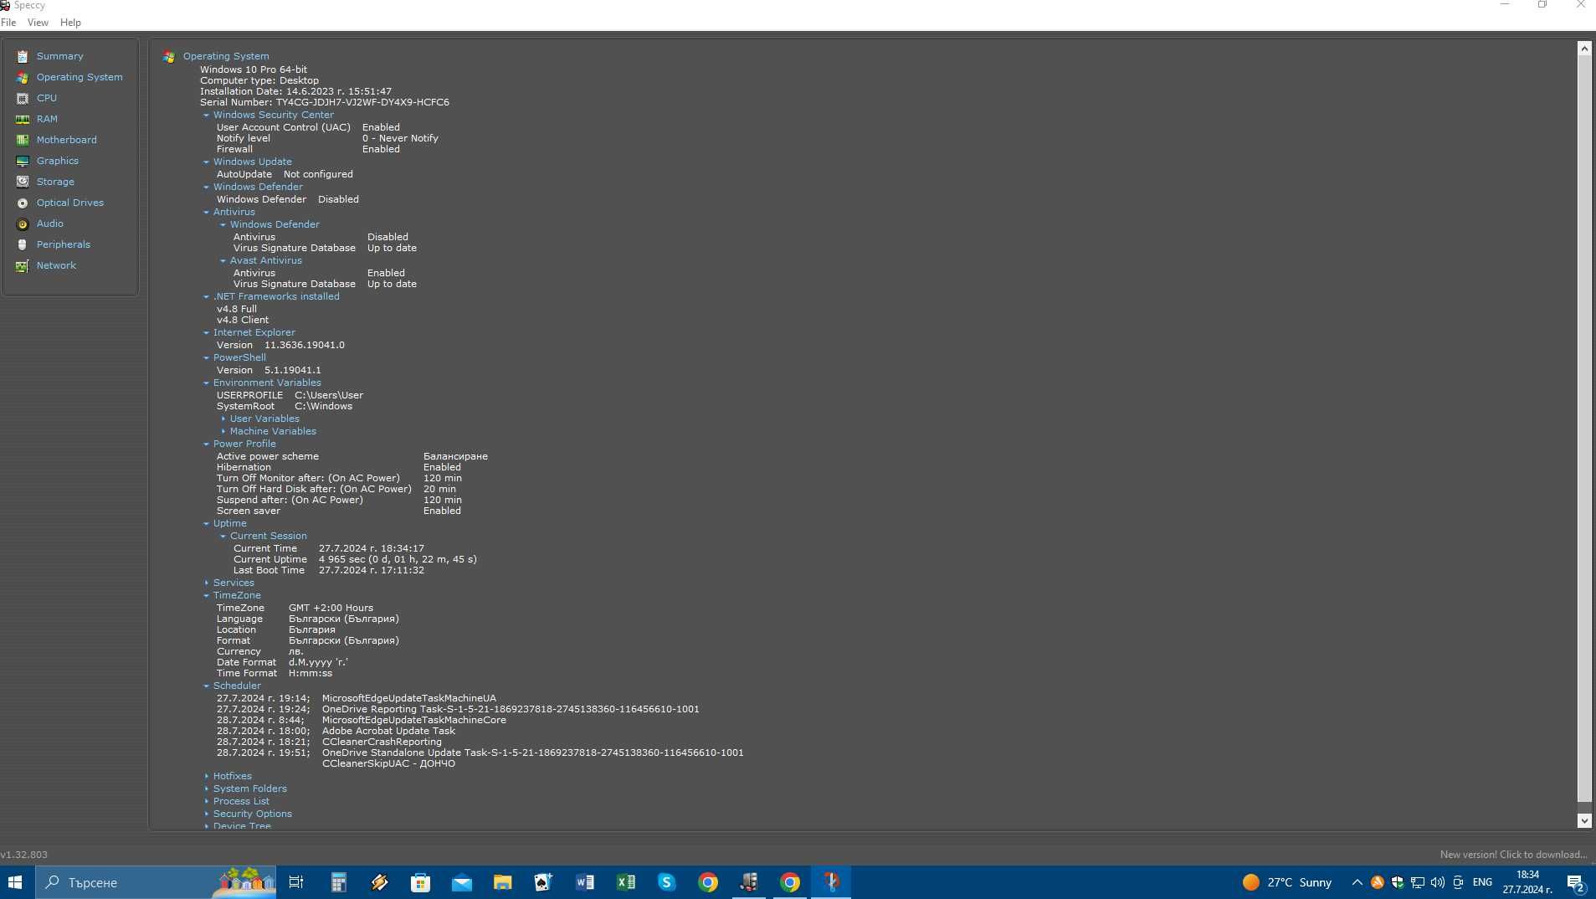The width and height of the screenshot is (1596, 899).
Task: Collapse the Avast Antivirus subnode
Action: tap(223, 261)
